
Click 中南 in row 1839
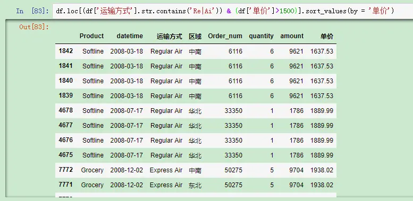195,96
